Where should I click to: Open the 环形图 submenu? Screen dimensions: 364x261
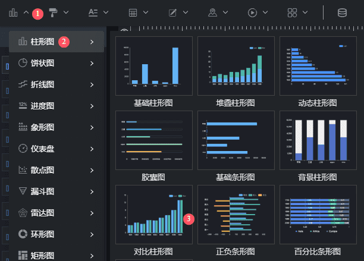pyautogui.click(x=57, y=234)
